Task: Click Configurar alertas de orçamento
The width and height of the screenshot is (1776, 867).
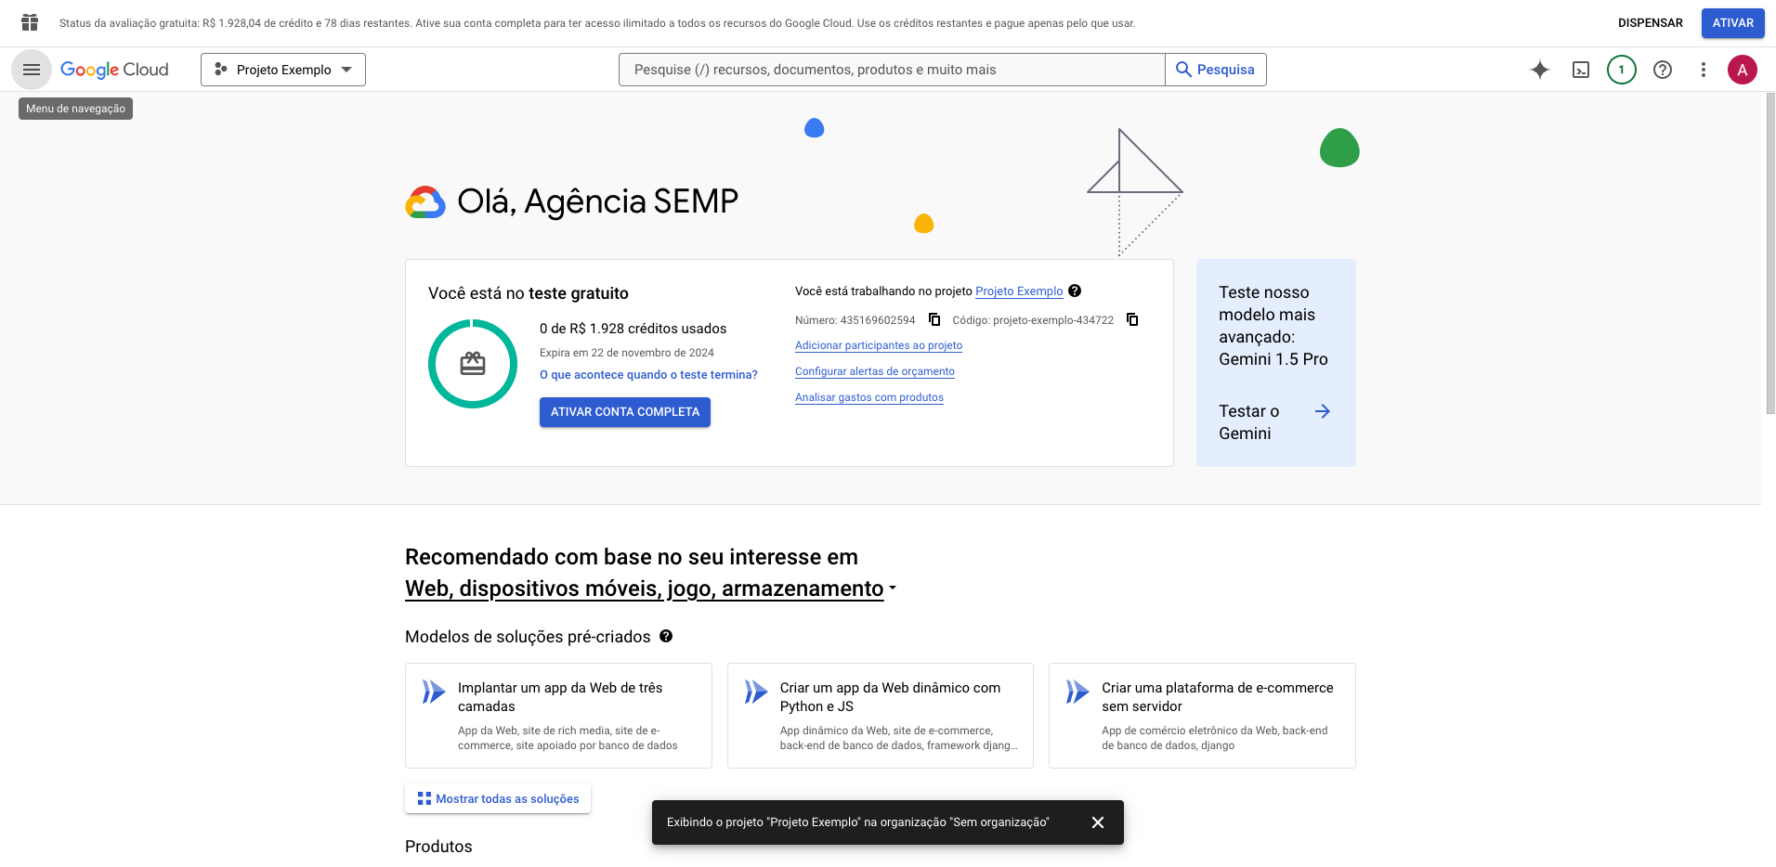Action: click(x=875, y=371)
